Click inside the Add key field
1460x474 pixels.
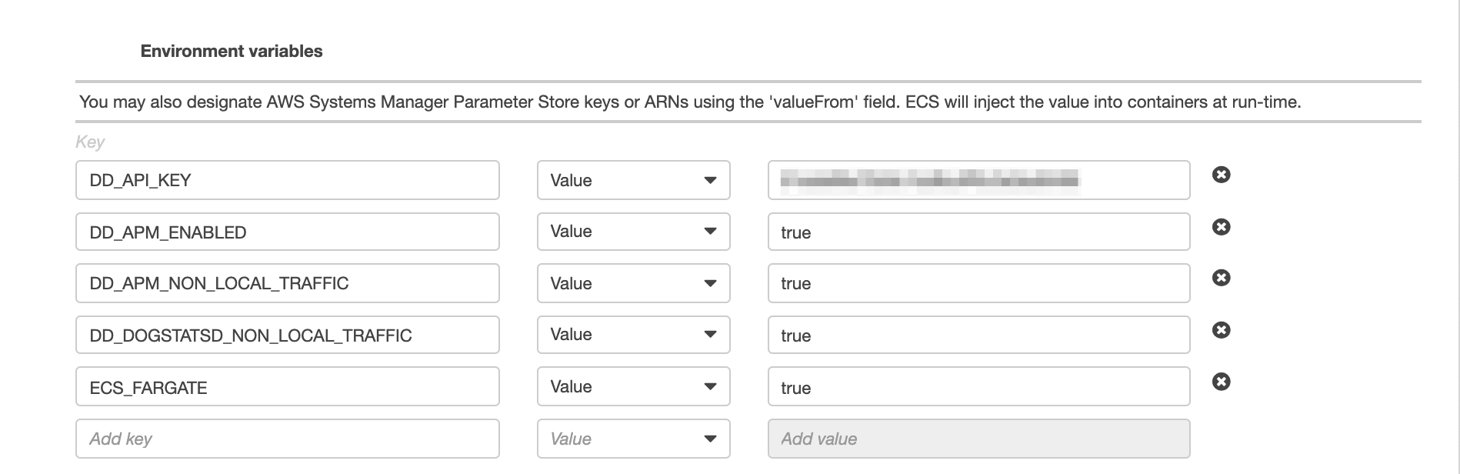287,438
